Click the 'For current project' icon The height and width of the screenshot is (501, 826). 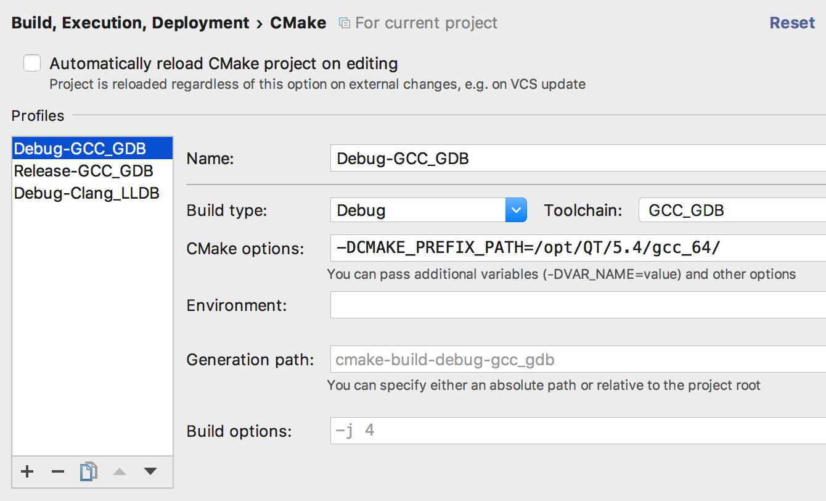tap(345, 23)
